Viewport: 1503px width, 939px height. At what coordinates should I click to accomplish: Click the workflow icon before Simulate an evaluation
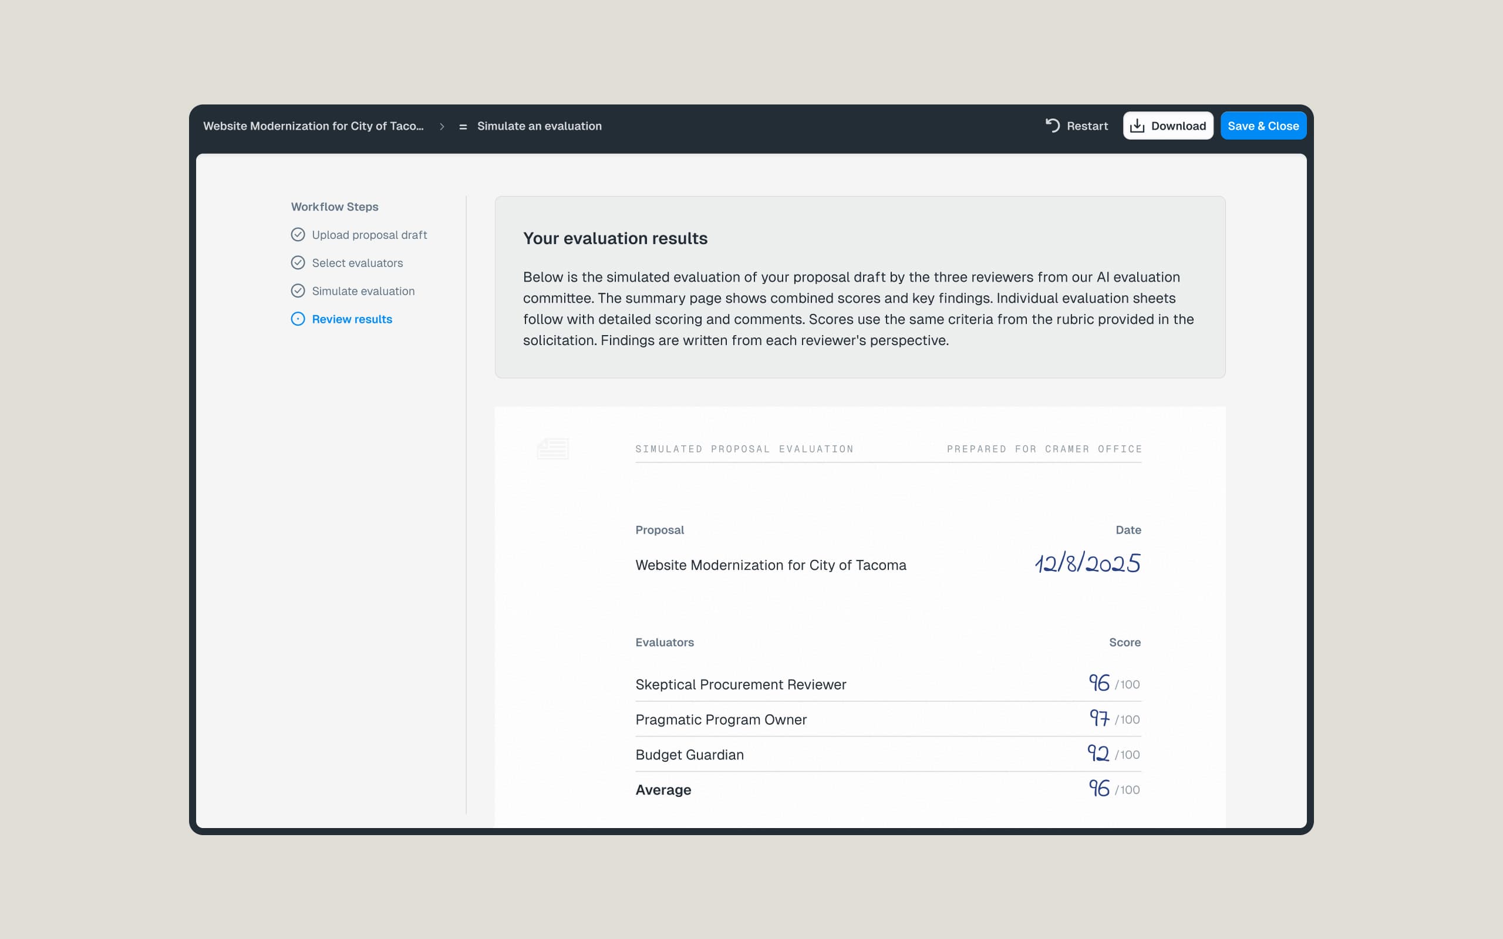(463, 127)
